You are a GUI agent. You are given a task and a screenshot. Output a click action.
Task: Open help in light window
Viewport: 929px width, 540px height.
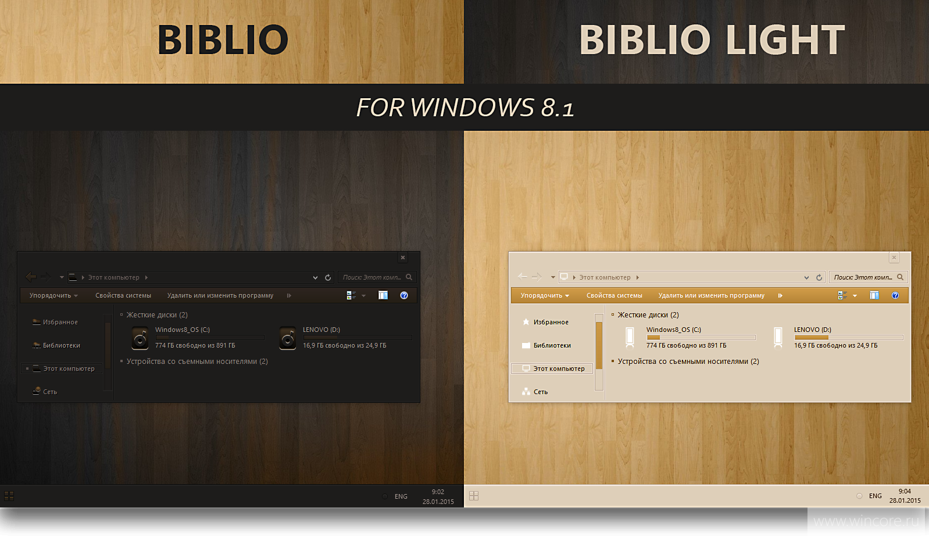(x=895, y=295)
